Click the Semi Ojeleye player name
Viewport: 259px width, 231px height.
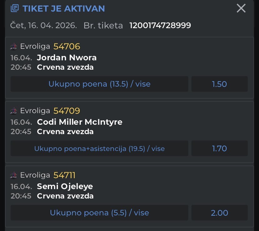pyautogui.click(x=65, y=186)
